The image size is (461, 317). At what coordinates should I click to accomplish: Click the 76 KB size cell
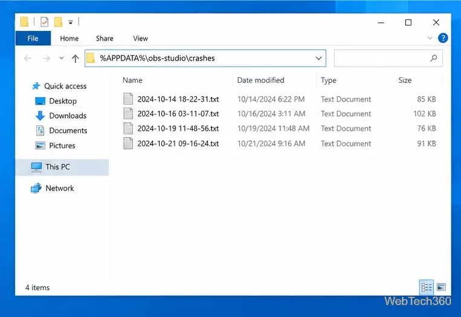(x=427, y=129)
